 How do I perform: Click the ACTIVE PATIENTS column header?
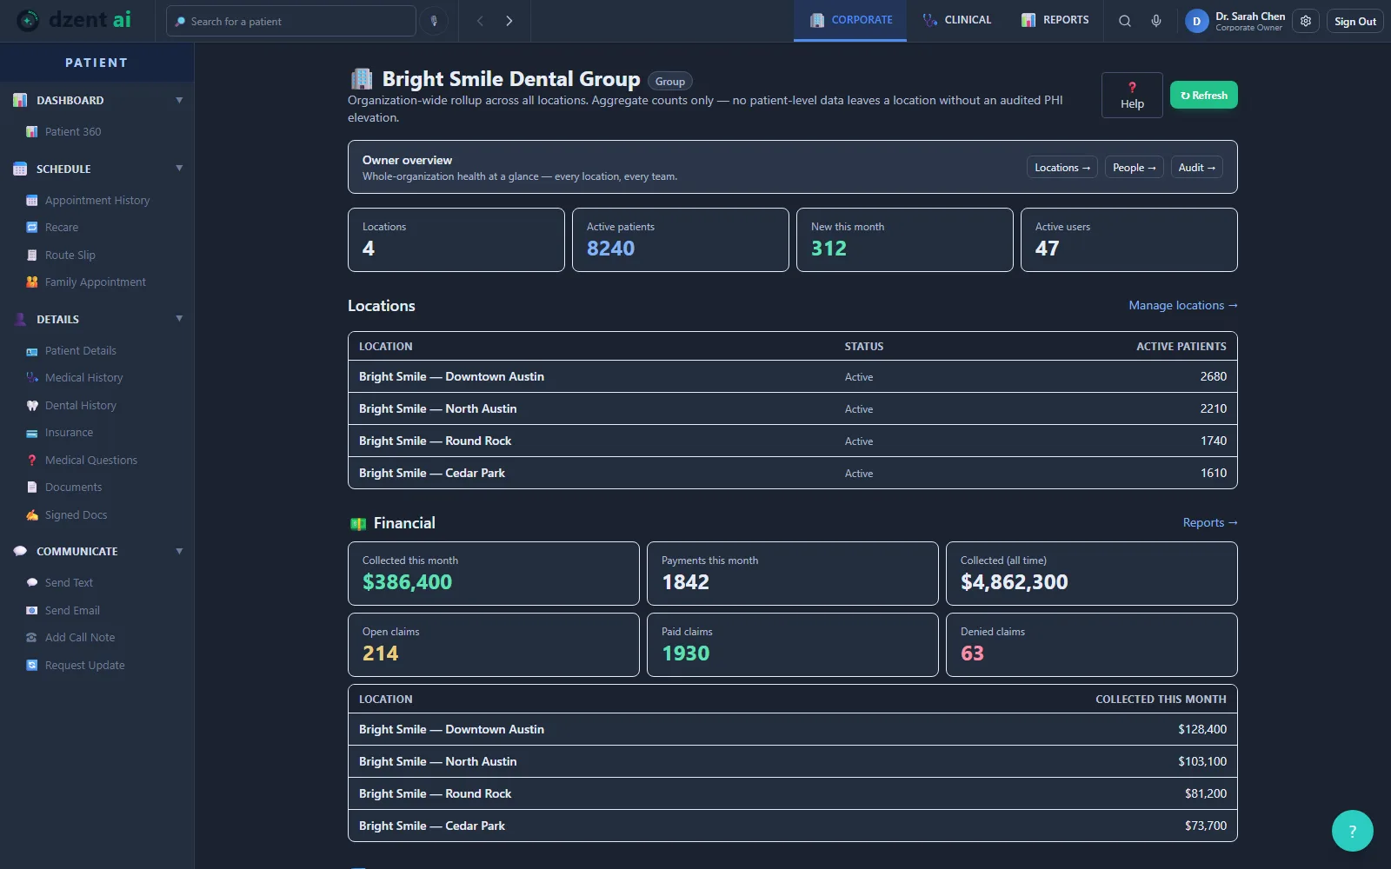[1181, 346]
